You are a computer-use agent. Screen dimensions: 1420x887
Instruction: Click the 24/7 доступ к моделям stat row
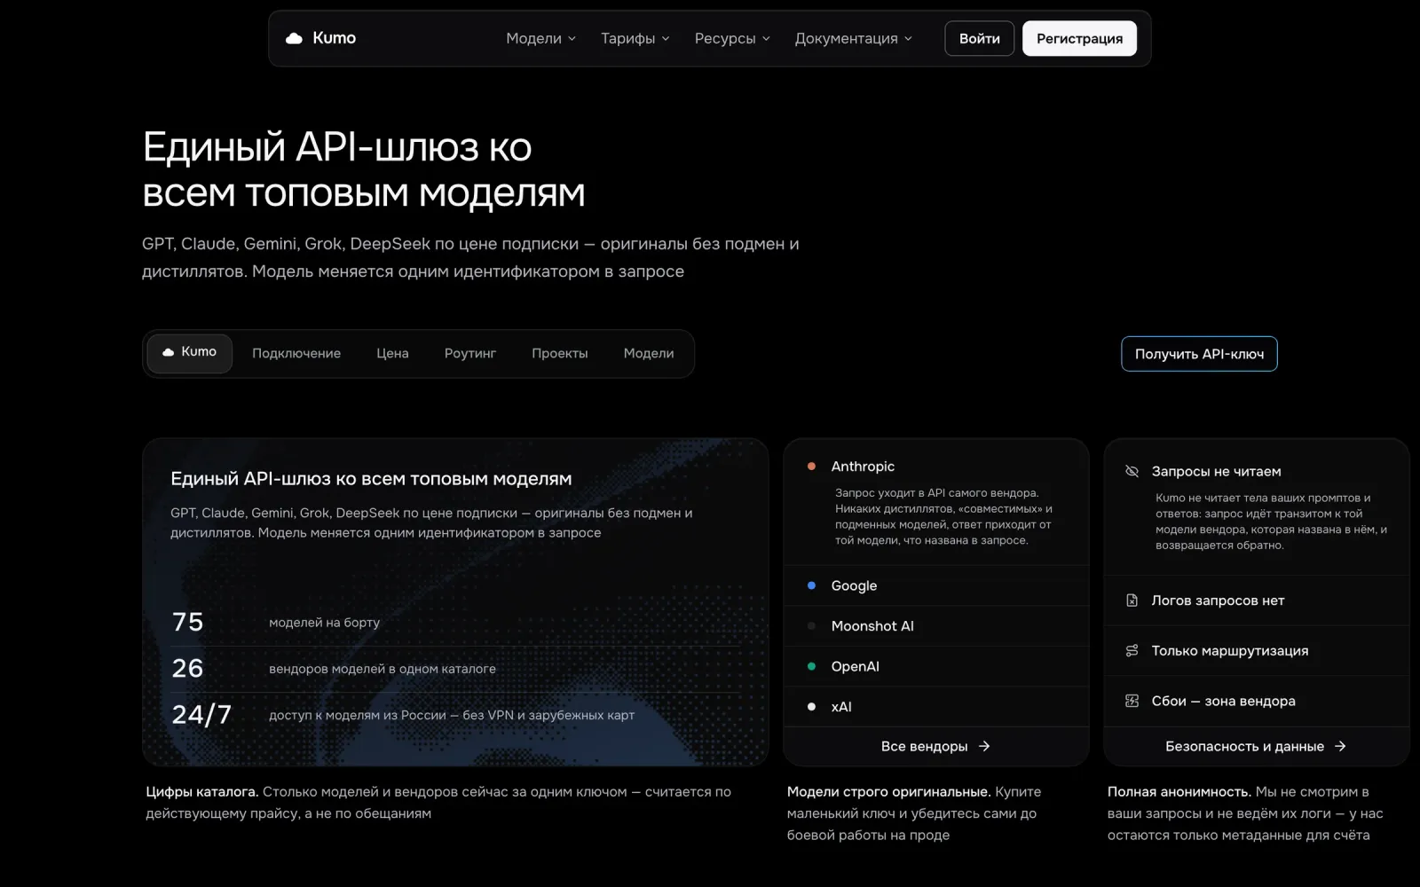[x=455, y=714]
